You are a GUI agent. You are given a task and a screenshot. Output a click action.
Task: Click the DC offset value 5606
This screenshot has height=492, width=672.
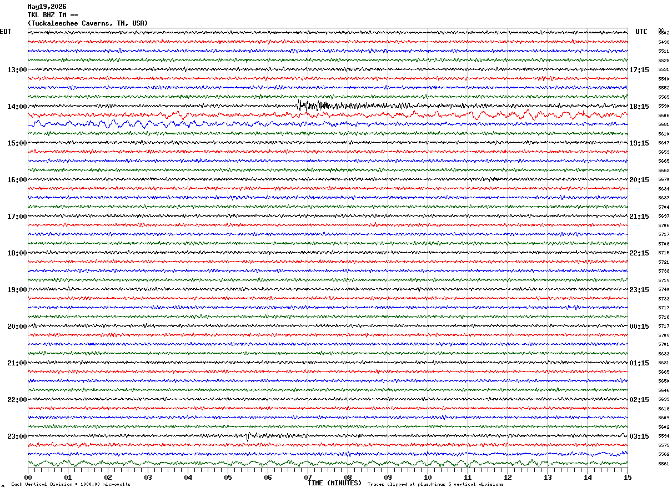tap(664, 116)
